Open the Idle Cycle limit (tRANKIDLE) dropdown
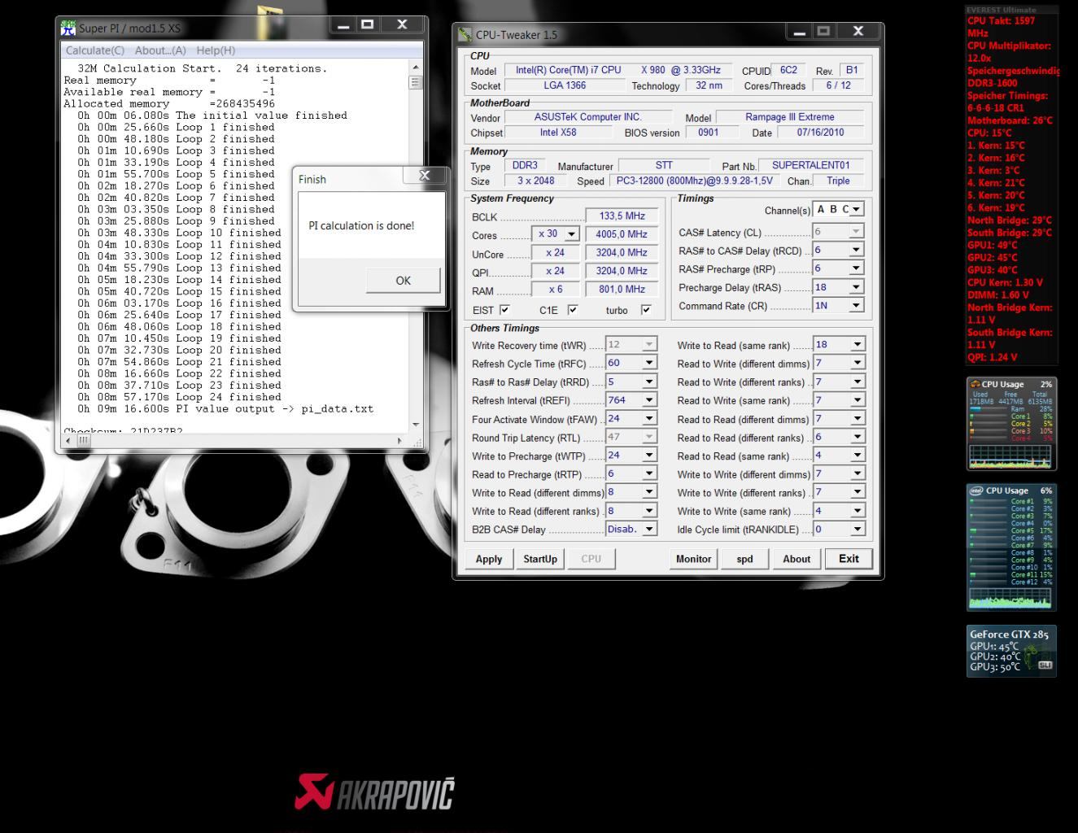This screenshot has width=1078, height=833. coord(857,529)
